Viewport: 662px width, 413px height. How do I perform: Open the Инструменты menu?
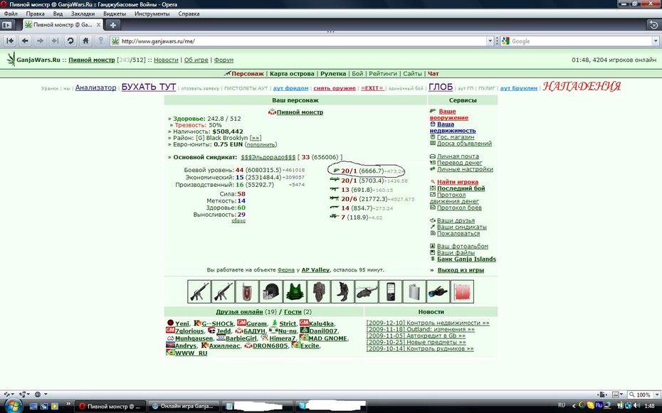coord(152,14)
